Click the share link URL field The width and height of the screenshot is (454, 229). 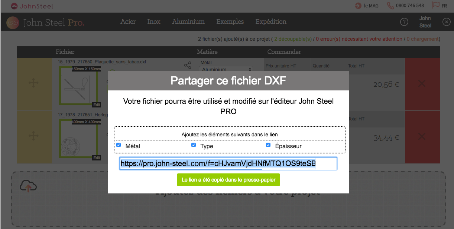click(228, 163)
